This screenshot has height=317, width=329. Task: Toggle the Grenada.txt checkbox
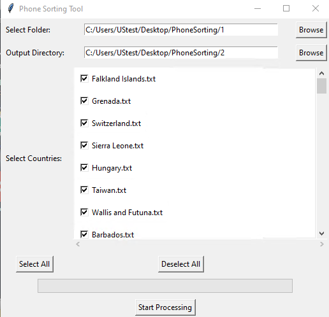[84, 101]
